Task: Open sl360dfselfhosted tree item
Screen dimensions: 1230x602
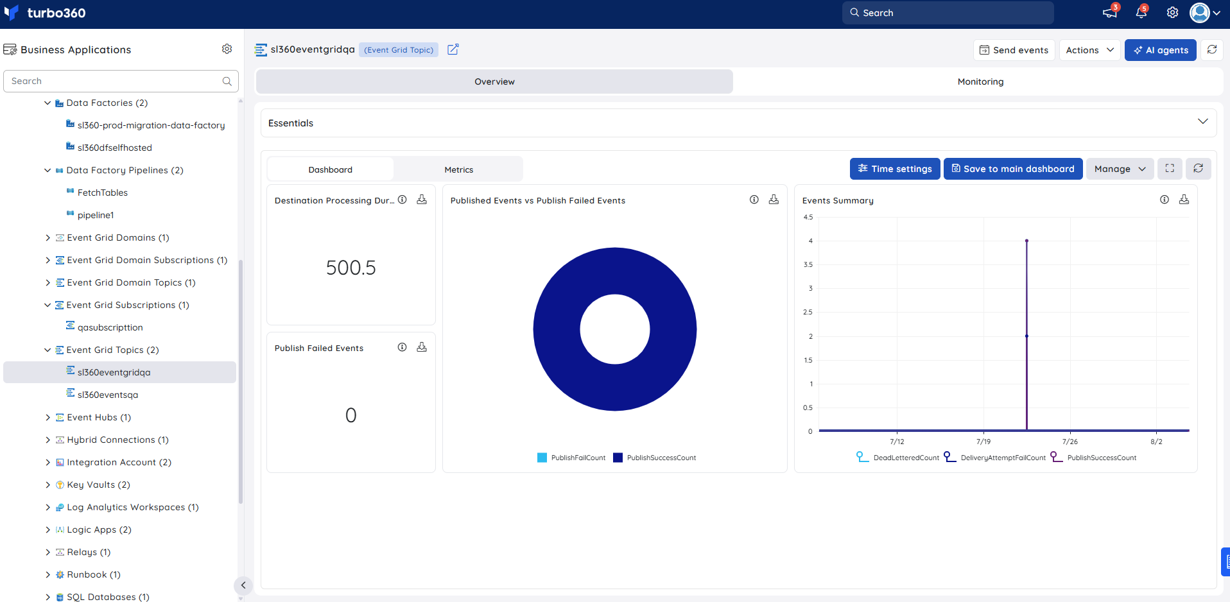Action: [114, 148]
